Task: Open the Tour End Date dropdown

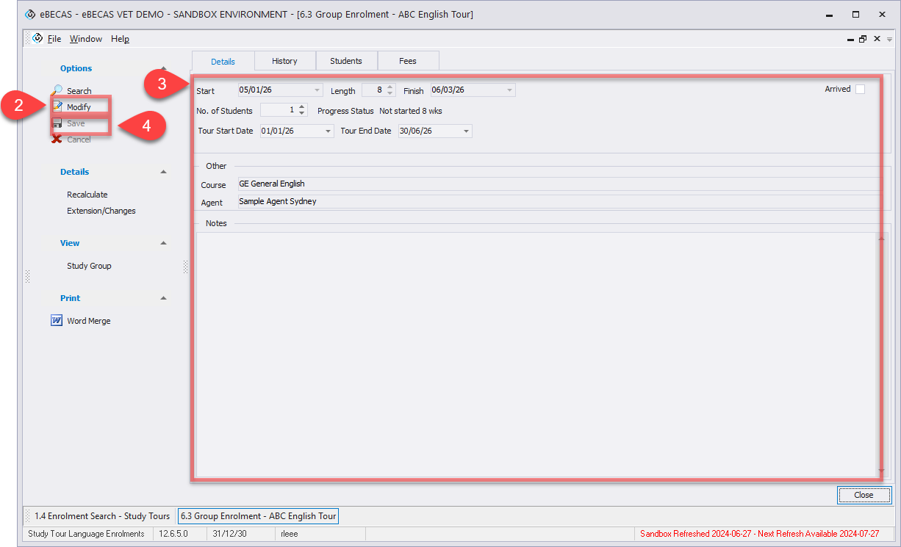Action: [466, 131]
